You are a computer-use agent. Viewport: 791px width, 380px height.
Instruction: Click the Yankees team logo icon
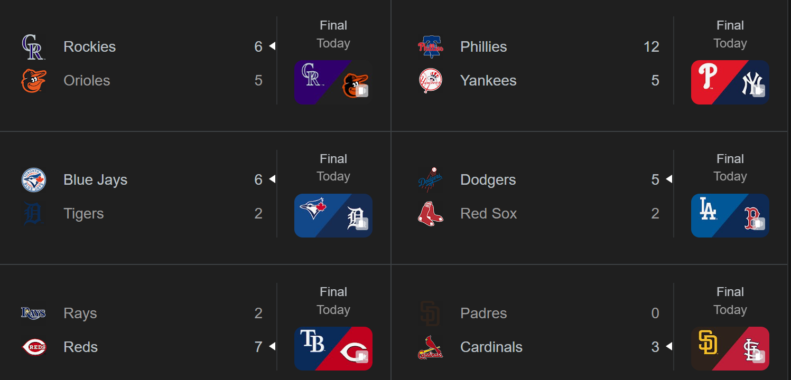pos(430,81)
